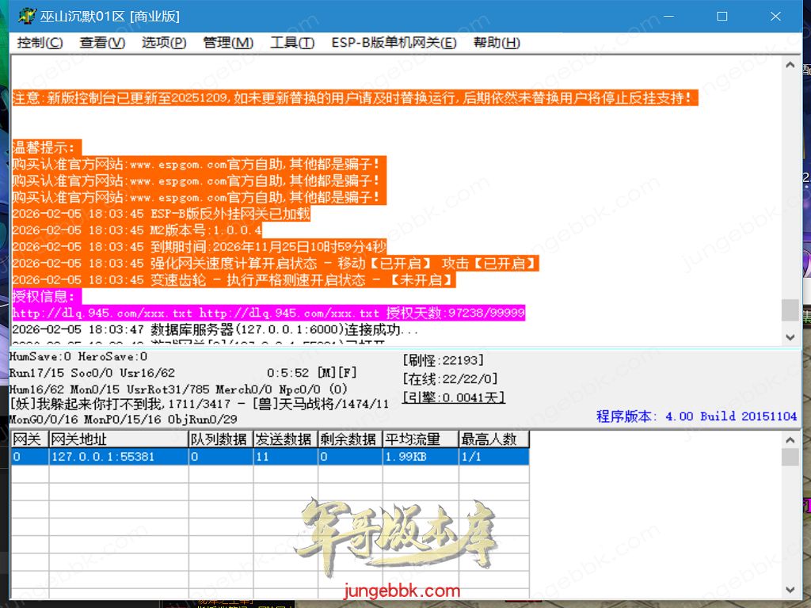Open the 选项(P) menu
811x608 pixels.
[x=164, y=43]
